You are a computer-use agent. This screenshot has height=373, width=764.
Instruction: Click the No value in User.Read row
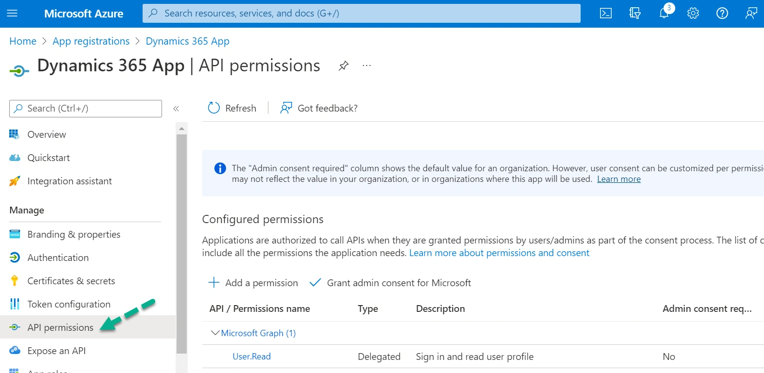[669, 357]
